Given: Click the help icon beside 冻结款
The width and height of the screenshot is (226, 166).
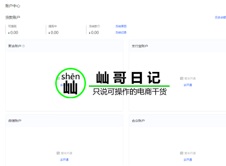Looking at the screenshot, I should [x=99, y=26].
